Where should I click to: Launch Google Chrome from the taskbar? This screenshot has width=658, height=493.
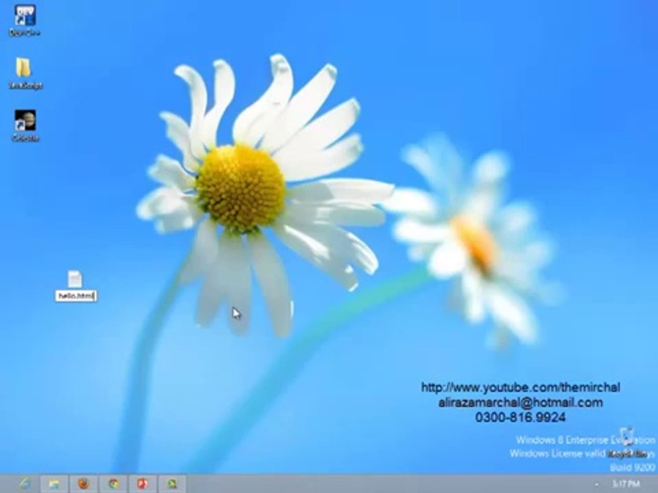pos(113,483)
